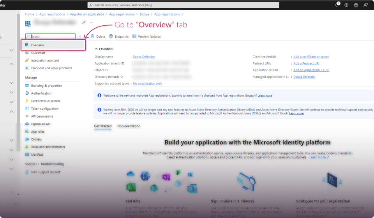Select the Get Started tab

[103, 126]
